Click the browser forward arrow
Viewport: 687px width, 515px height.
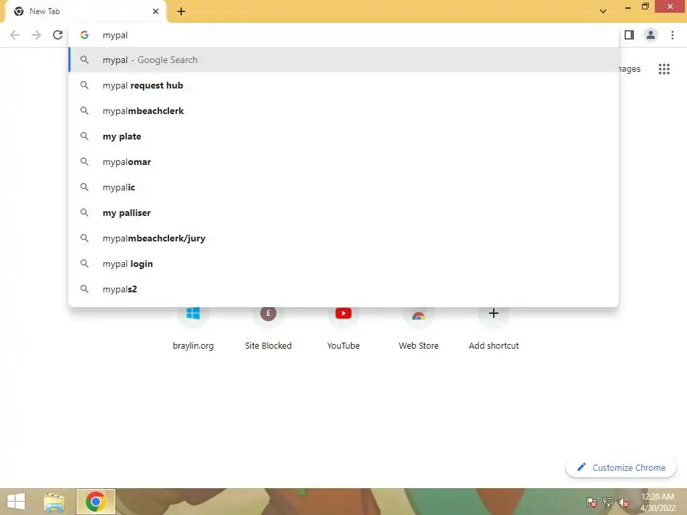(36, 35)
